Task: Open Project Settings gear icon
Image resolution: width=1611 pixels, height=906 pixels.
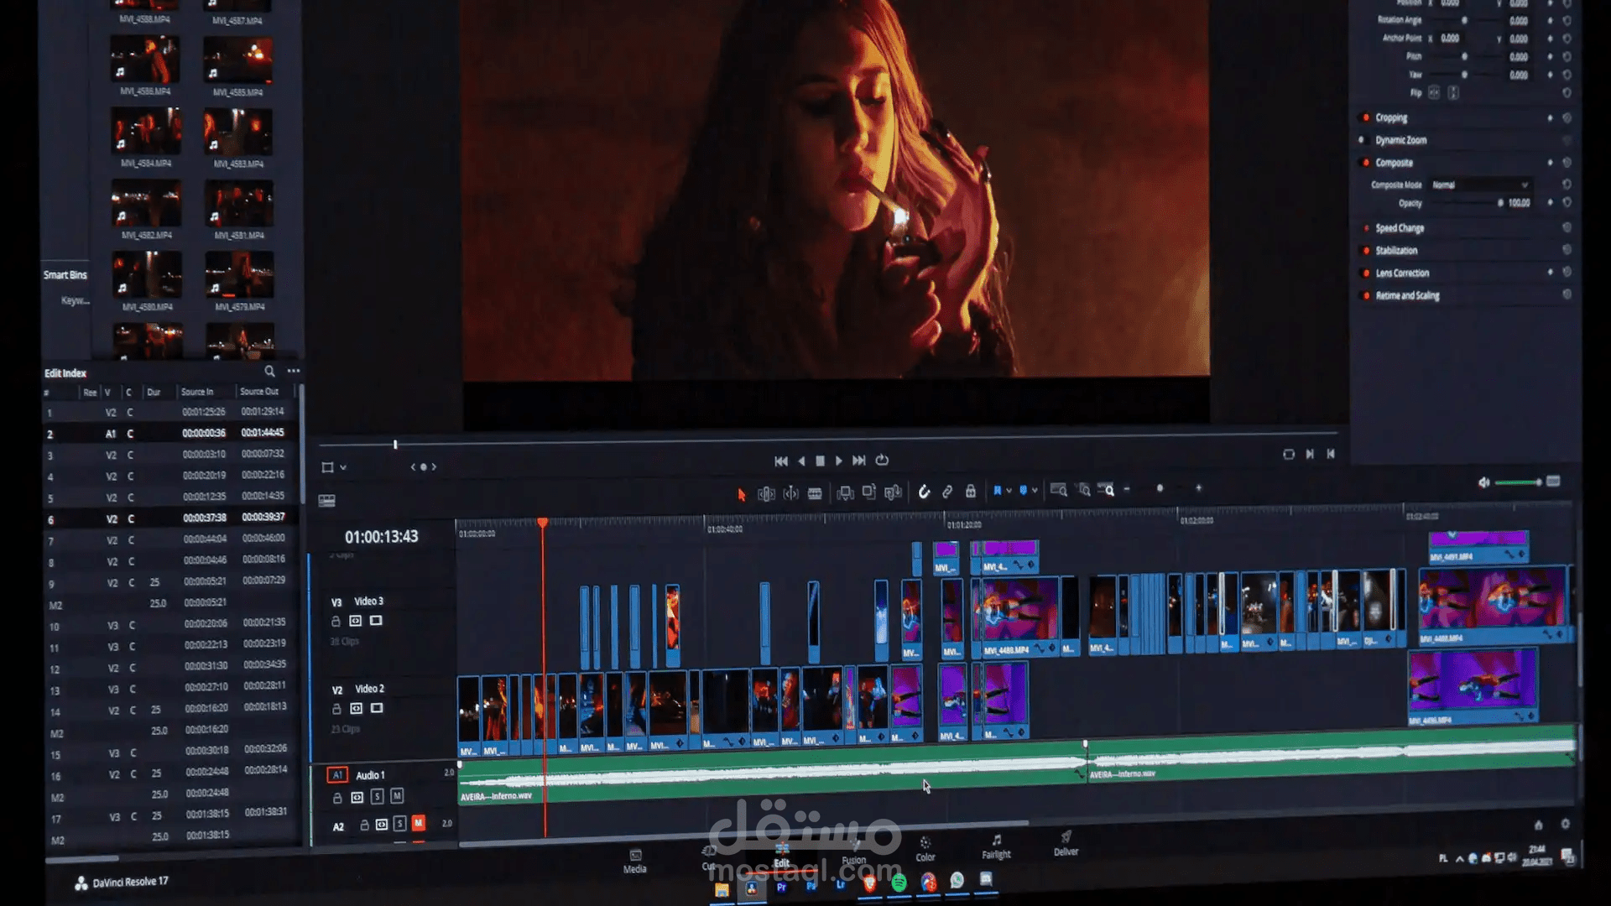Action: 1565,824
